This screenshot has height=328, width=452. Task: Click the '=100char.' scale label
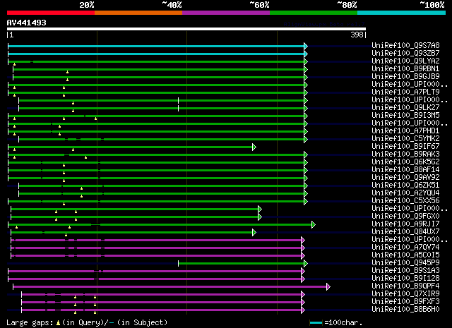point(343,323)
